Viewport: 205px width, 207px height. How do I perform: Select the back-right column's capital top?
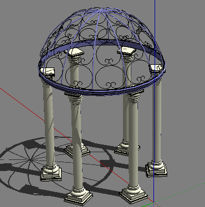point(126,51)
